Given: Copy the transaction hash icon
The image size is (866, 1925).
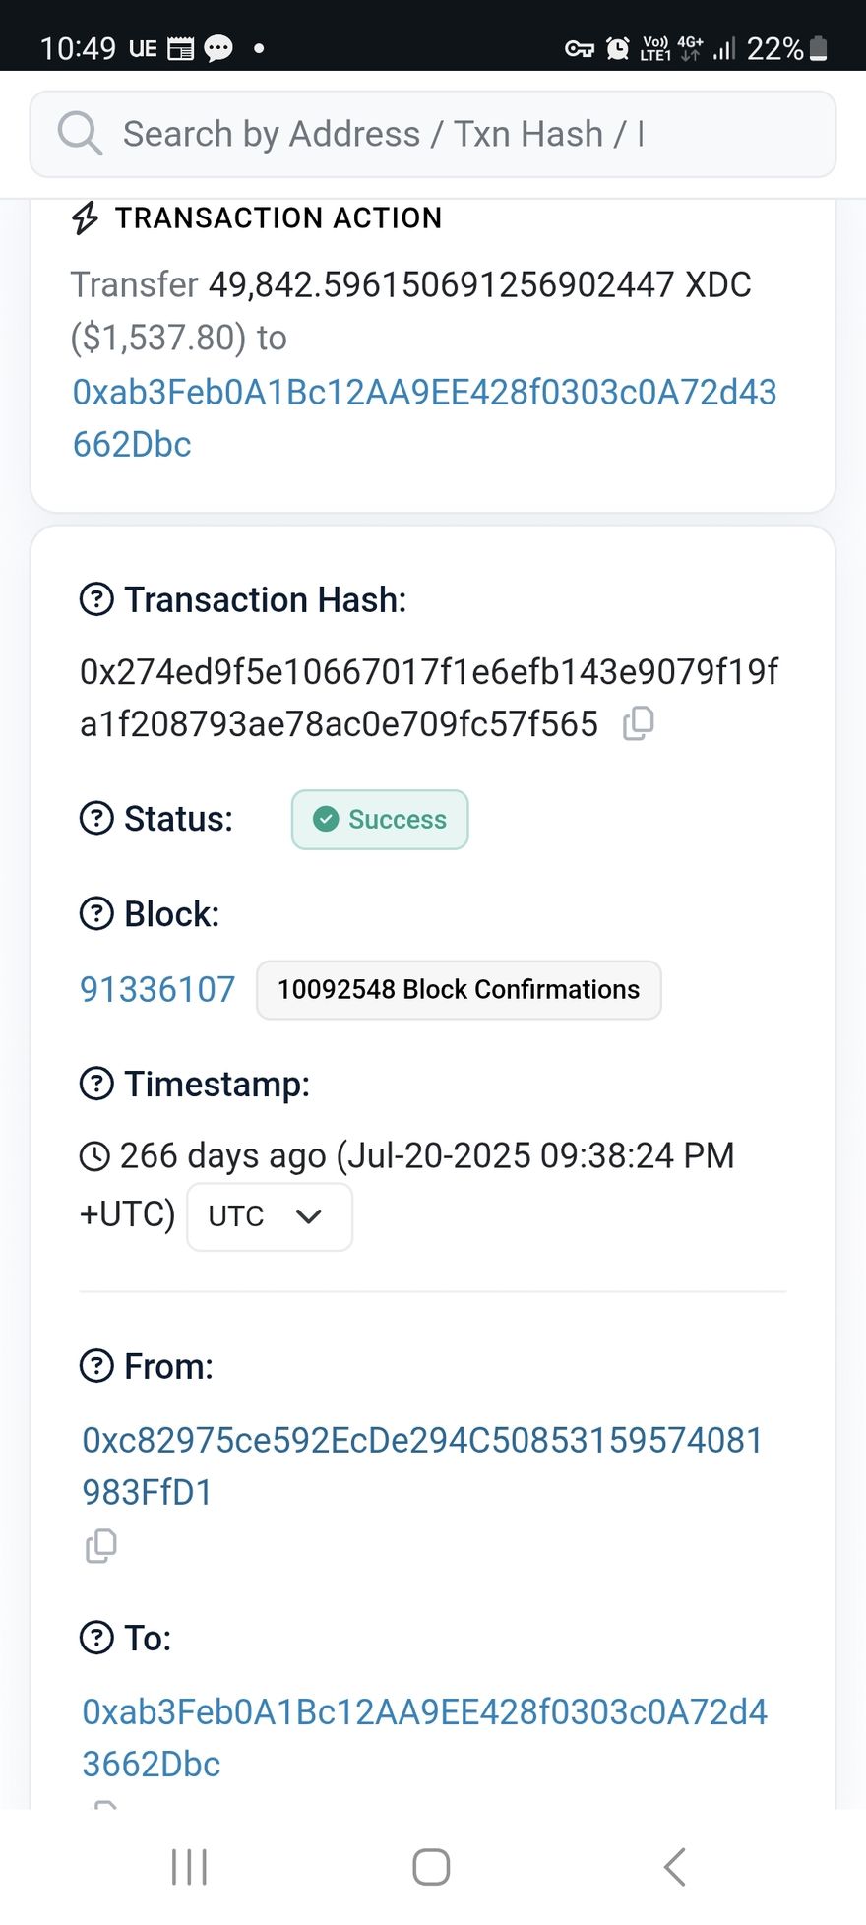Looking at the screenshot, I should pos(638,723).
